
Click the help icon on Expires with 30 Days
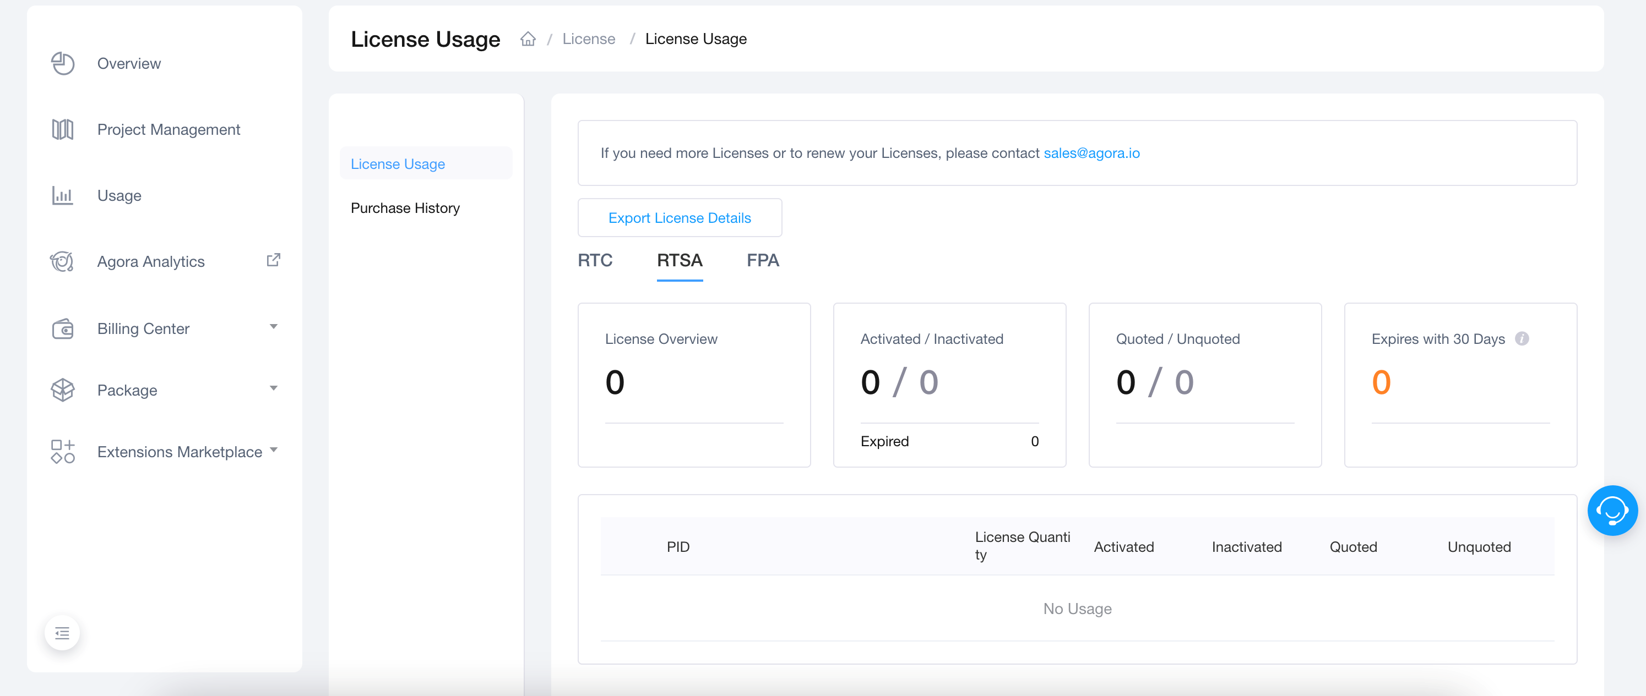(1523, 338)
